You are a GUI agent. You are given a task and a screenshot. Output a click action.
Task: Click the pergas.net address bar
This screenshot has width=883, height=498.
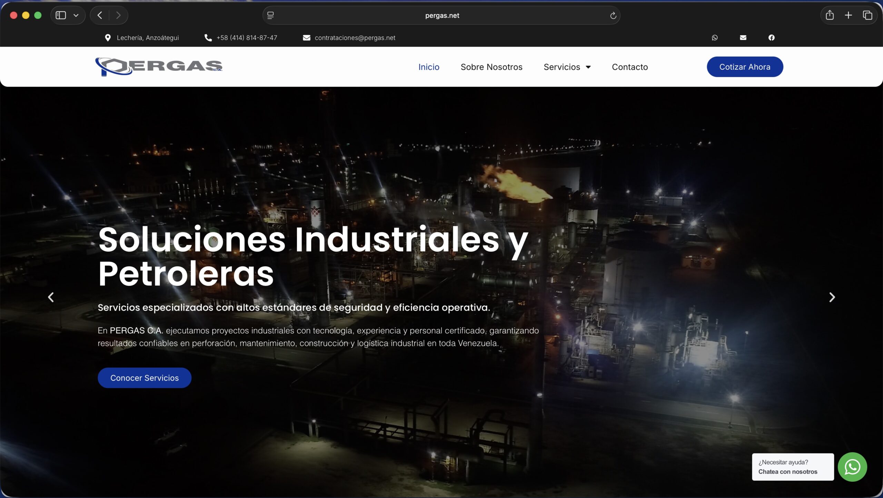tap(441, 15)
